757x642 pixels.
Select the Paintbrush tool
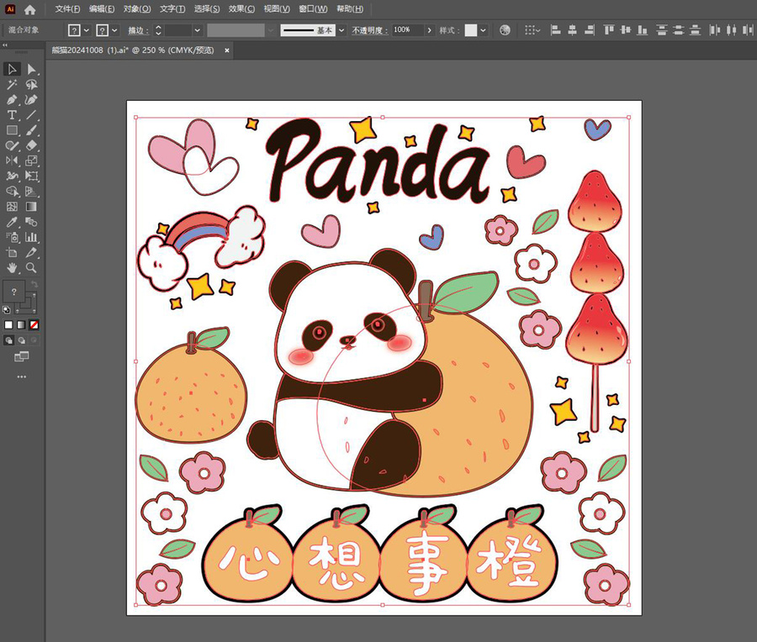31,130
